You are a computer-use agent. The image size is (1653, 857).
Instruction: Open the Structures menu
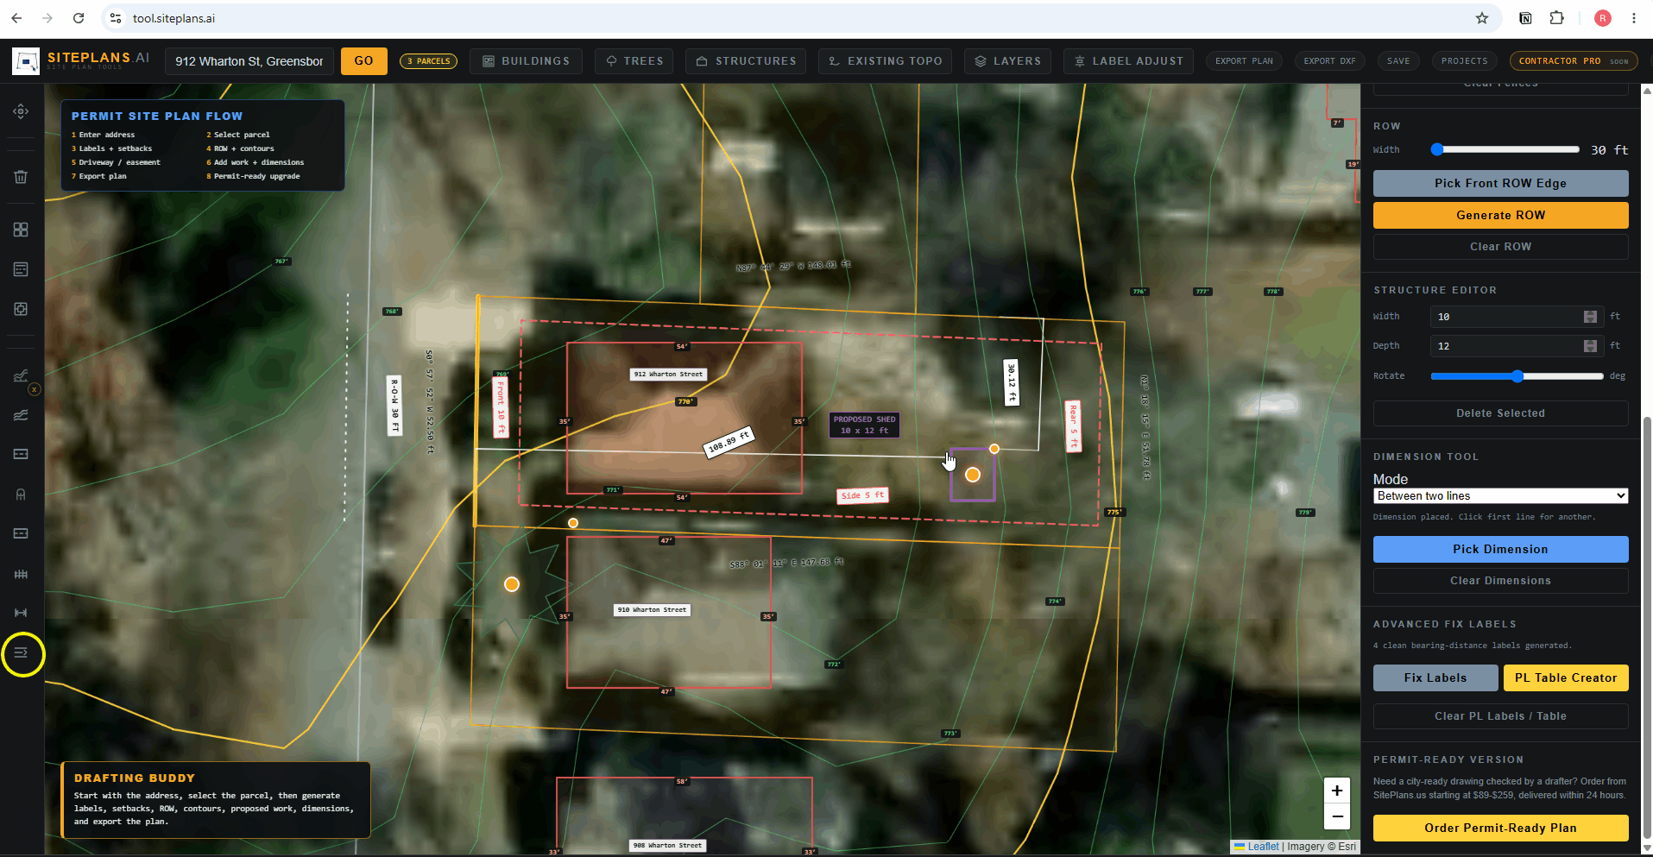(747, 61)
